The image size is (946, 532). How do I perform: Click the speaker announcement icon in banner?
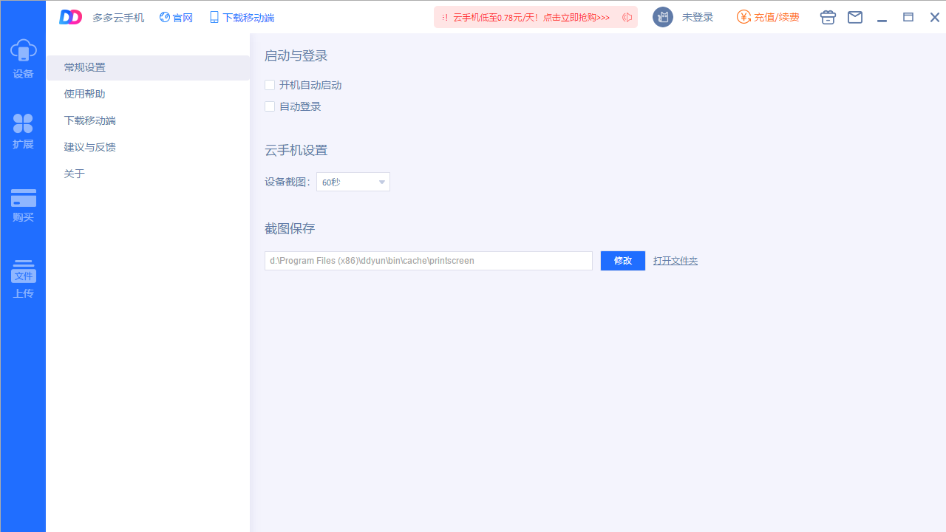[627, 17]
